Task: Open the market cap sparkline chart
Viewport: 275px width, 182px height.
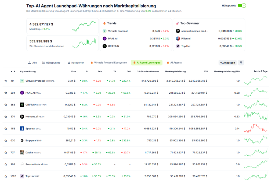Action: coord(84,26)
